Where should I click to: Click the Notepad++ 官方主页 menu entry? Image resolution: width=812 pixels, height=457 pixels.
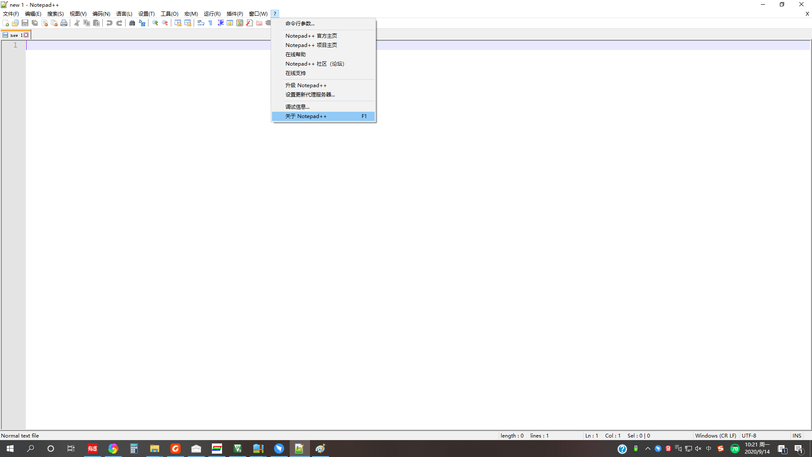(311, 36)
